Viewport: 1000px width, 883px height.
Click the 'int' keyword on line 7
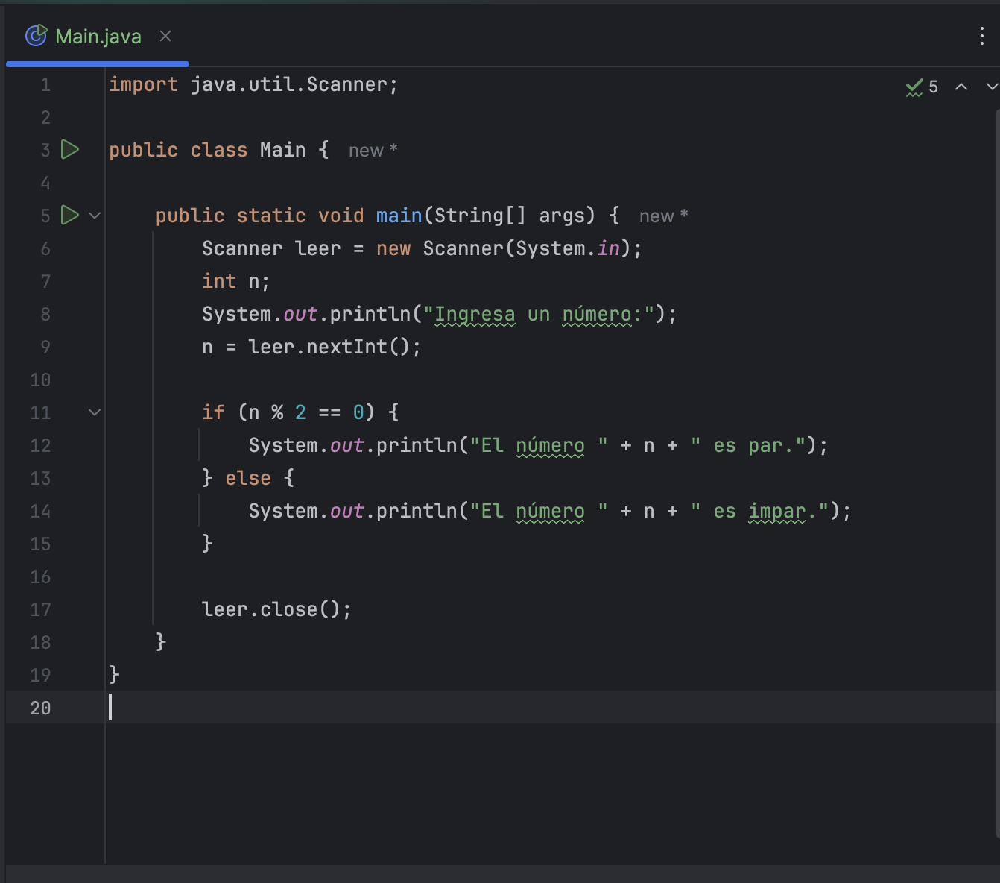(219, 281)
